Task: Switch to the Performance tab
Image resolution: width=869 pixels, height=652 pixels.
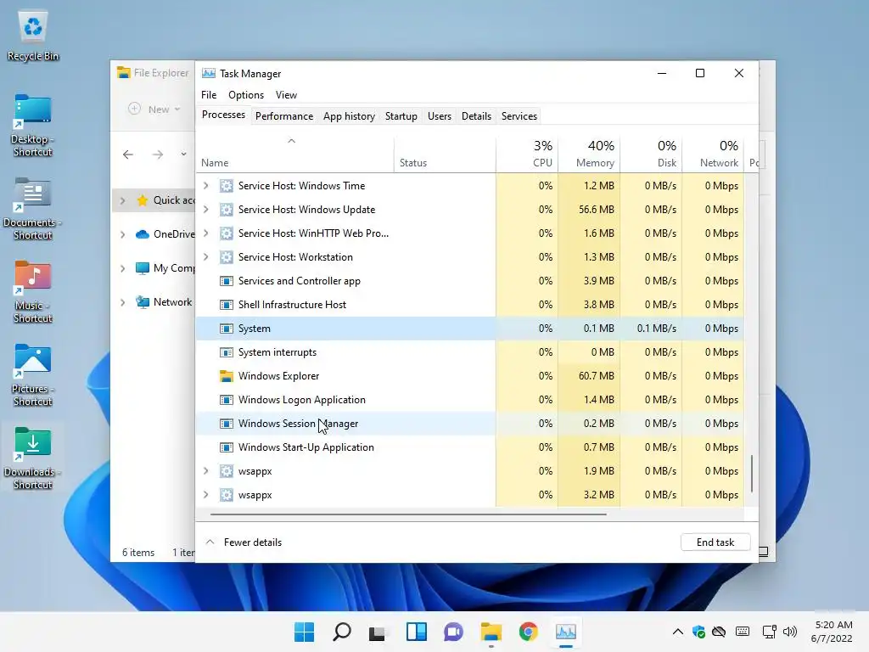Action: coord(284,115)
